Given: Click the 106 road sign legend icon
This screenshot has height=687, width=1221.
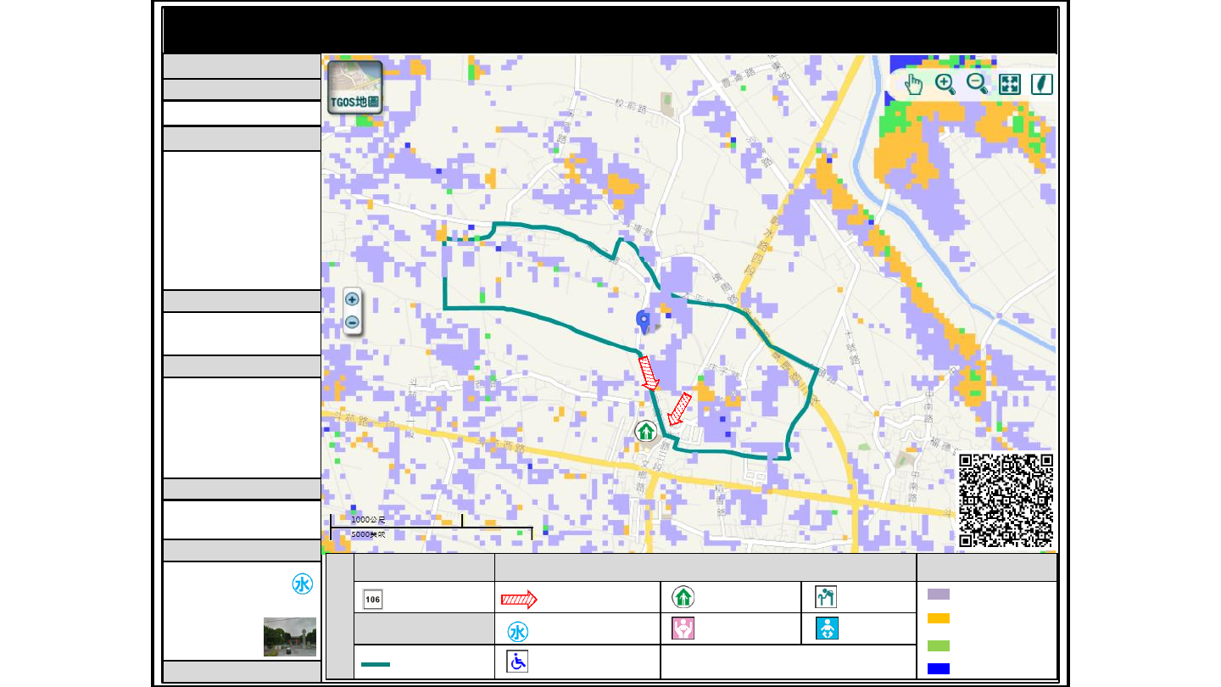Looking at the screenshot, I should [373, 599].
